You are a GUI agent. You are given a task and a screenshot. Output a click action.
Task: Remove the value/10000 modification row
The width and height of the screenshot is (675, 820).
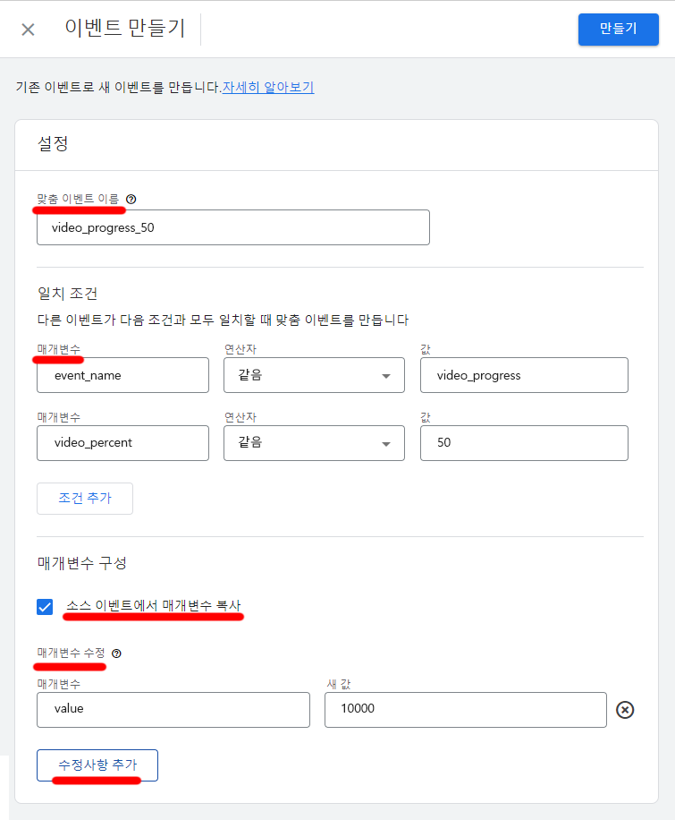pyautogui.click(x=626, y=709)
